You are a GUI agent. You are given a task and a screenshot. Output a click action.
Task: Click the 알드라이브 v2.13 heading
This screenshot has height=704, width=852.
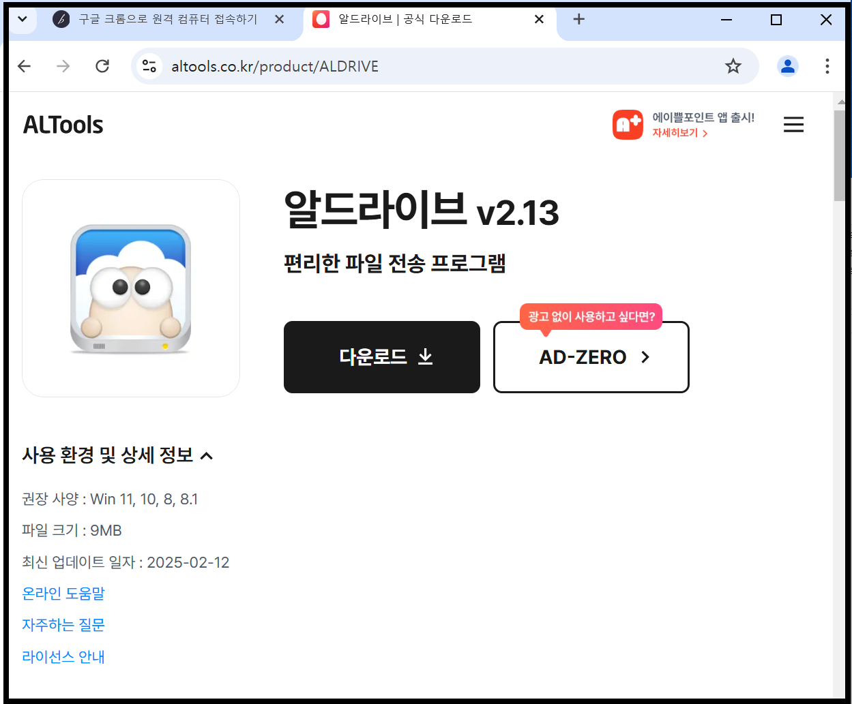pos(421,210)
